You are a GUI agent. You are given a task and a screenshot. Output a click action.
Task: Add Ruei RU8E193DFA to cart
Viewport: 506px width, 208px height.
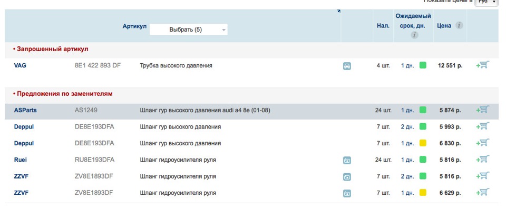tap(483, 159)
